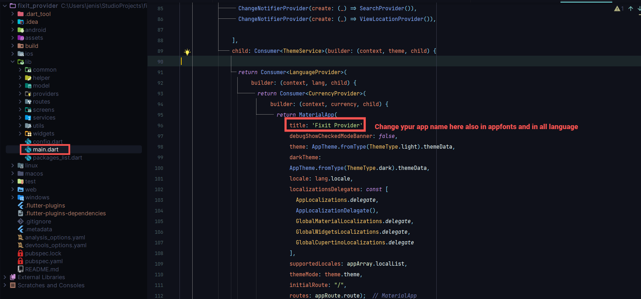Click the README.md file icon
Image resolution: width=641 pixels, height=299 pixels.
click(21, 269)
